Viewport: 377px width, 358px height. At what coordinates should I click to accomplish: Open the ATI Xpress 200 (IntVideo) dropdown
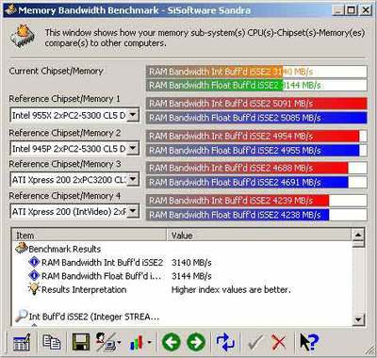133,211
